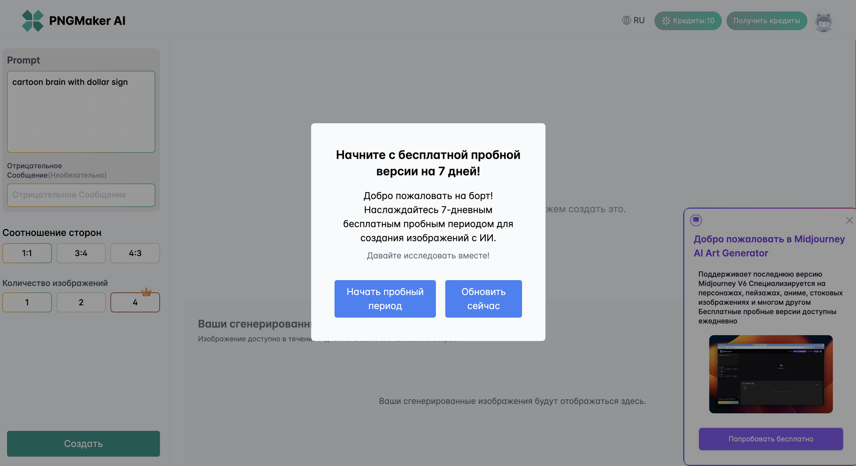Close the Midjourney promo panel
The height and width of the screenshot is (466, 856).
(849, 220)
